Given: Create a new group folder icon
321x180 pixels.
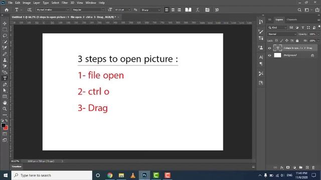Looking at the screenshot, I should tap(301, 167).
